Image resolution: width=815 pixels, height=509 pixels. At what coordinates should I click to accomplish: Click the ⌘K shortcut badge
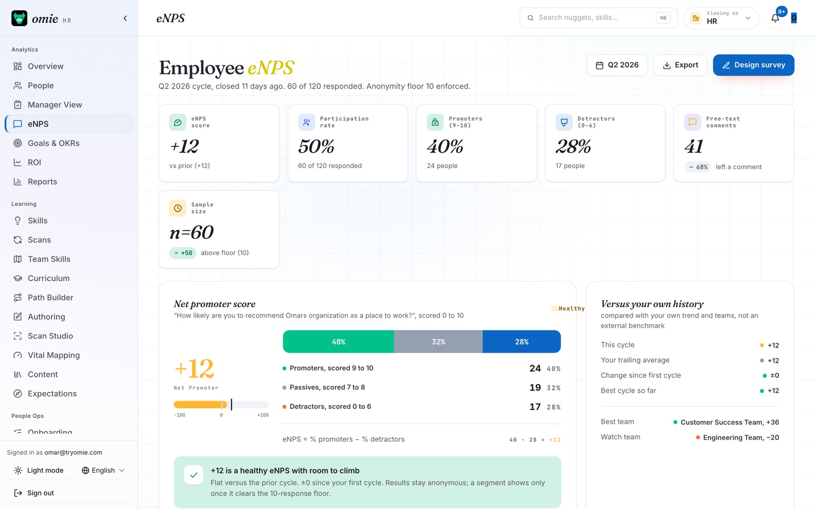(663, 18)
